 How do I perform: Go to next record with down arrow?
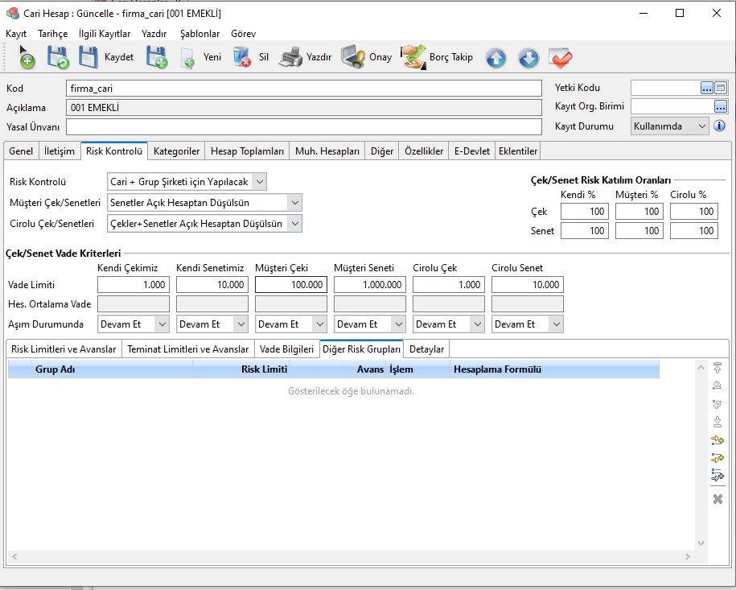[528, 58]
